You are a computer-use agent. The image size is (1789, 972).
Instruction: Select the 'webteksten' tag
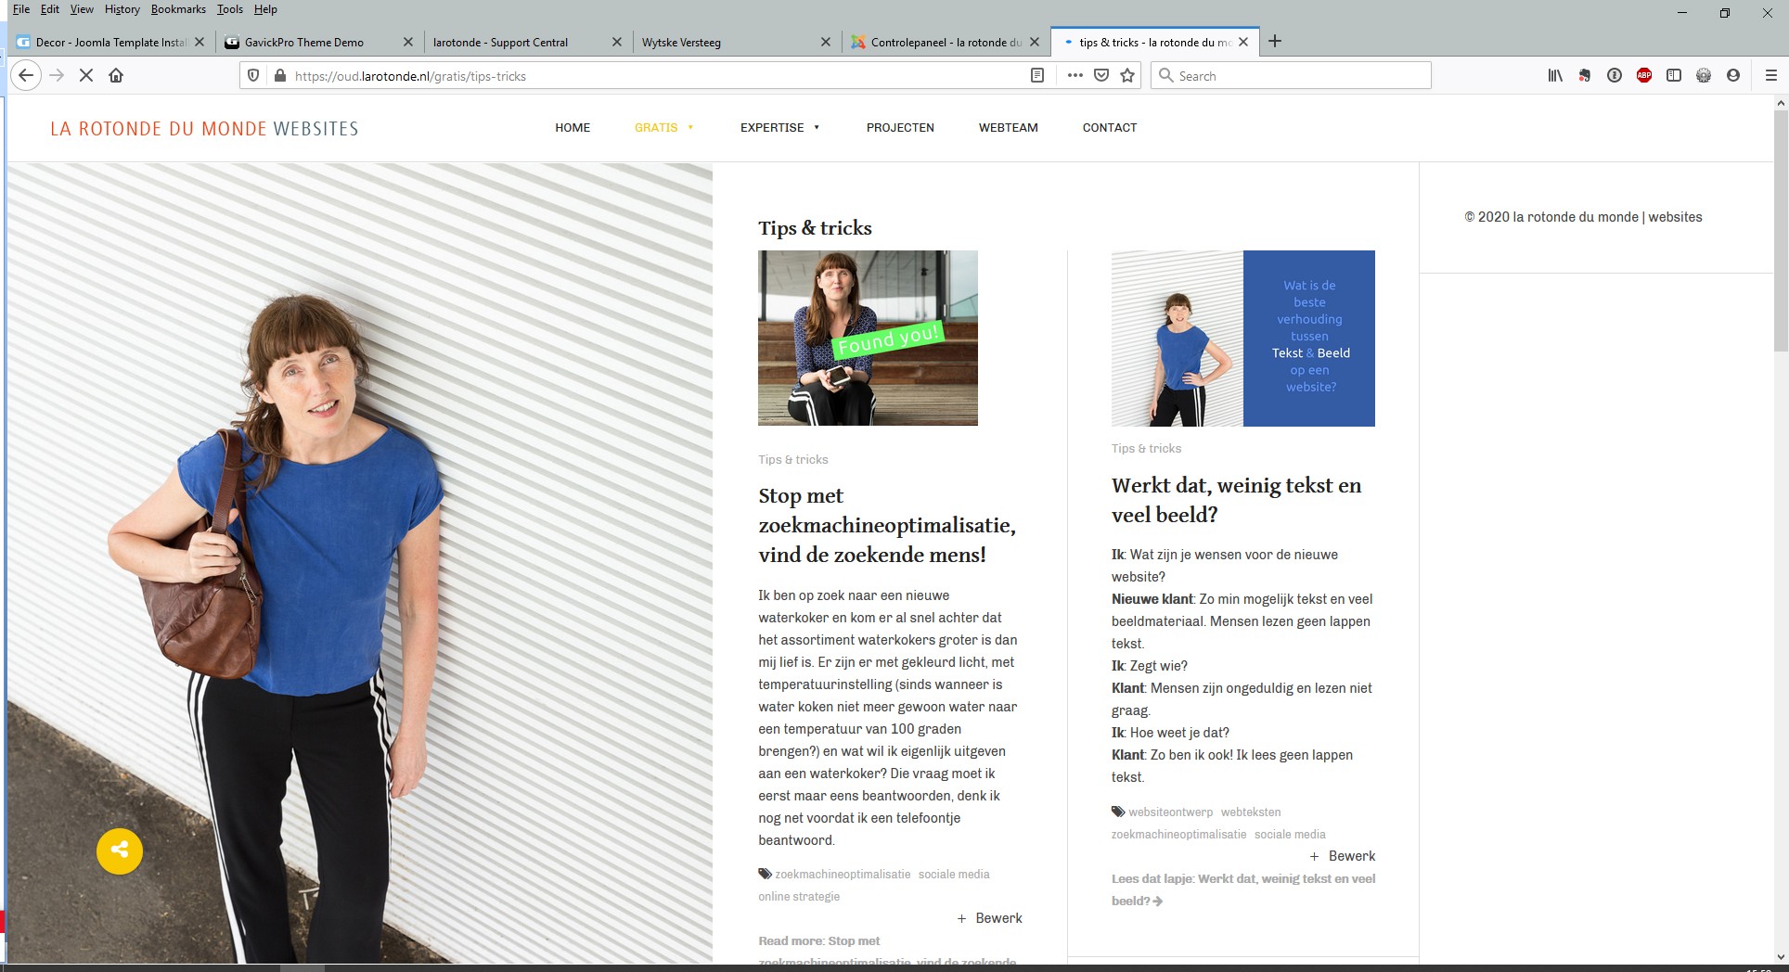click(1251, 812)
